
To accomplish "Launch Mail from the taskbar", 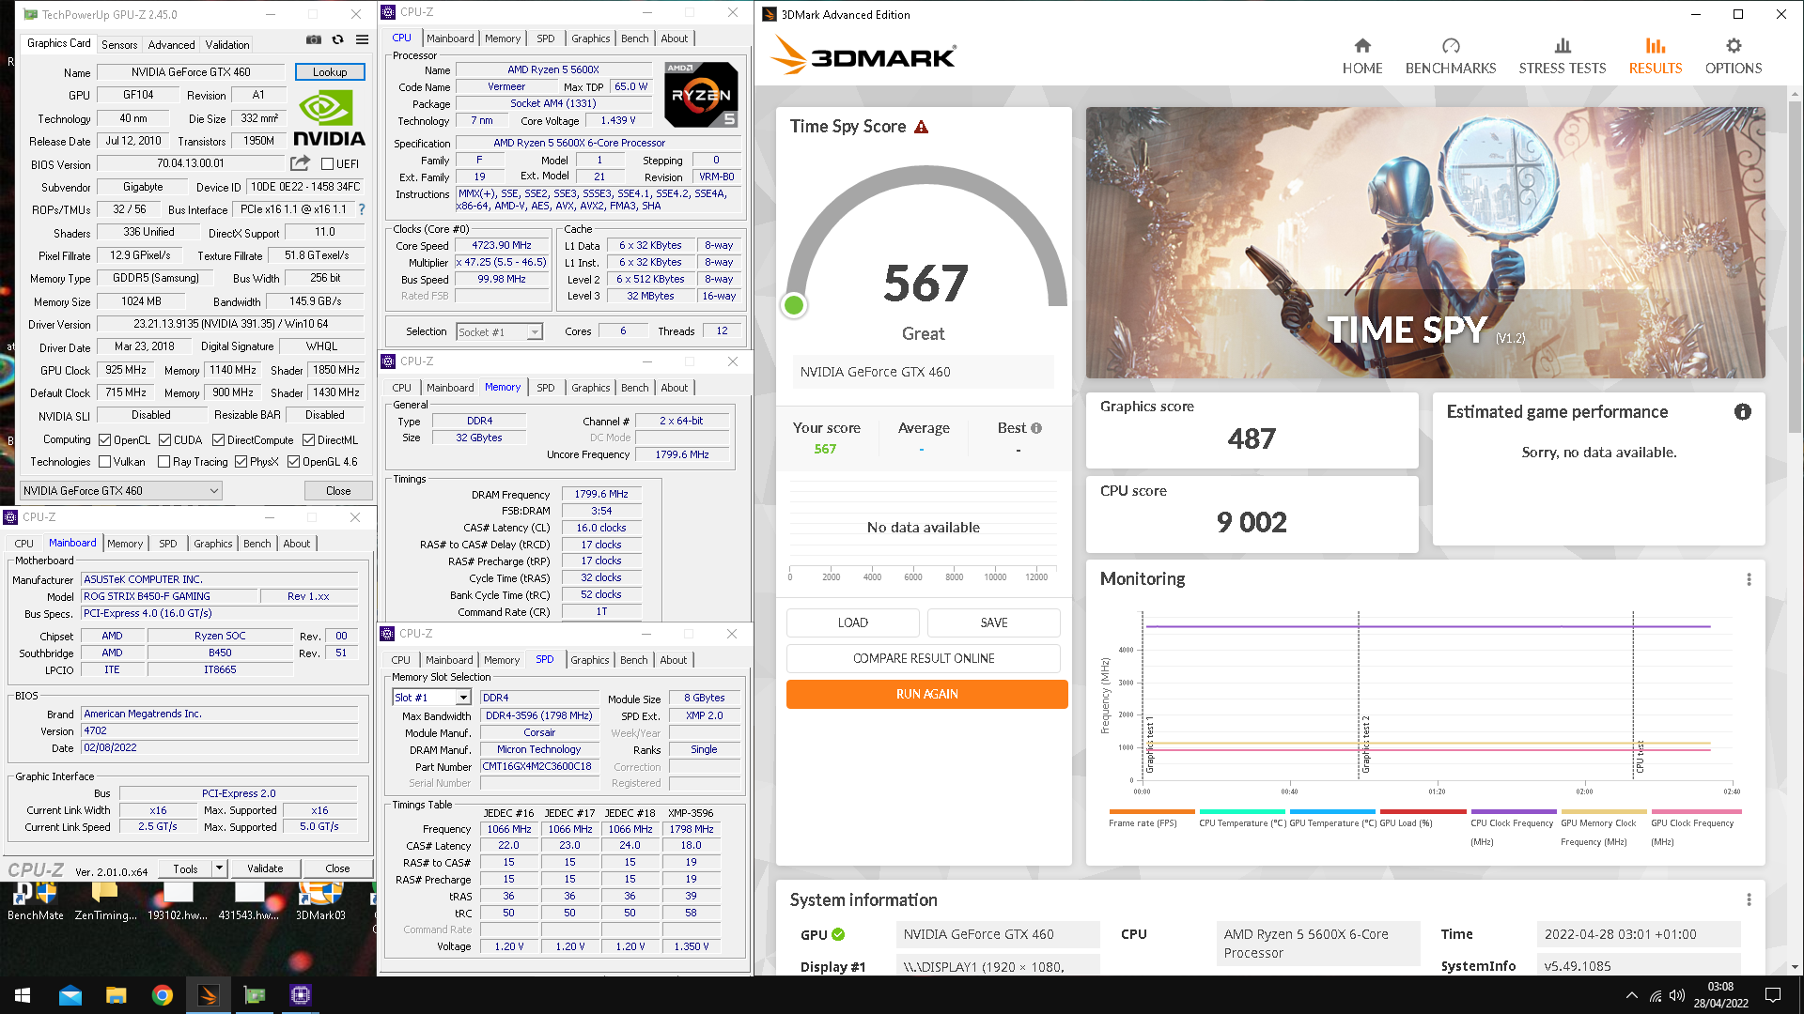I will 70,995.
